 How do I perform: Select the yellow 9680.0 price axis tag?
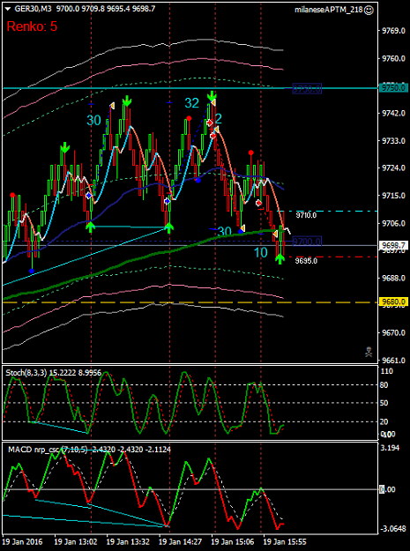point(393,302)
